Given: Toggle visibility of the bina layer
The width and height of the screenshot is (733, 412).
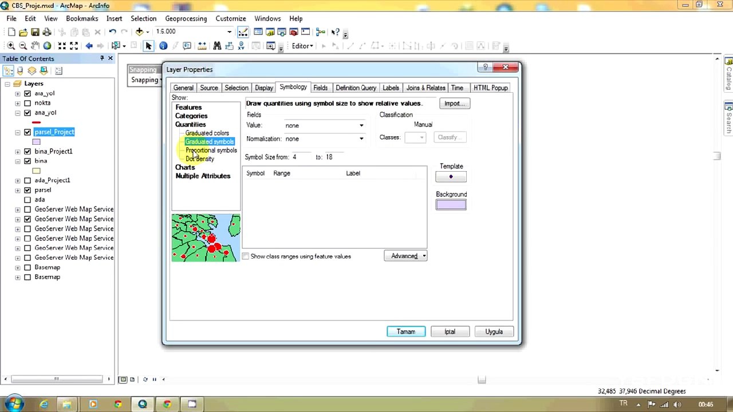Looking at the screenshot, I should point(27,161).
